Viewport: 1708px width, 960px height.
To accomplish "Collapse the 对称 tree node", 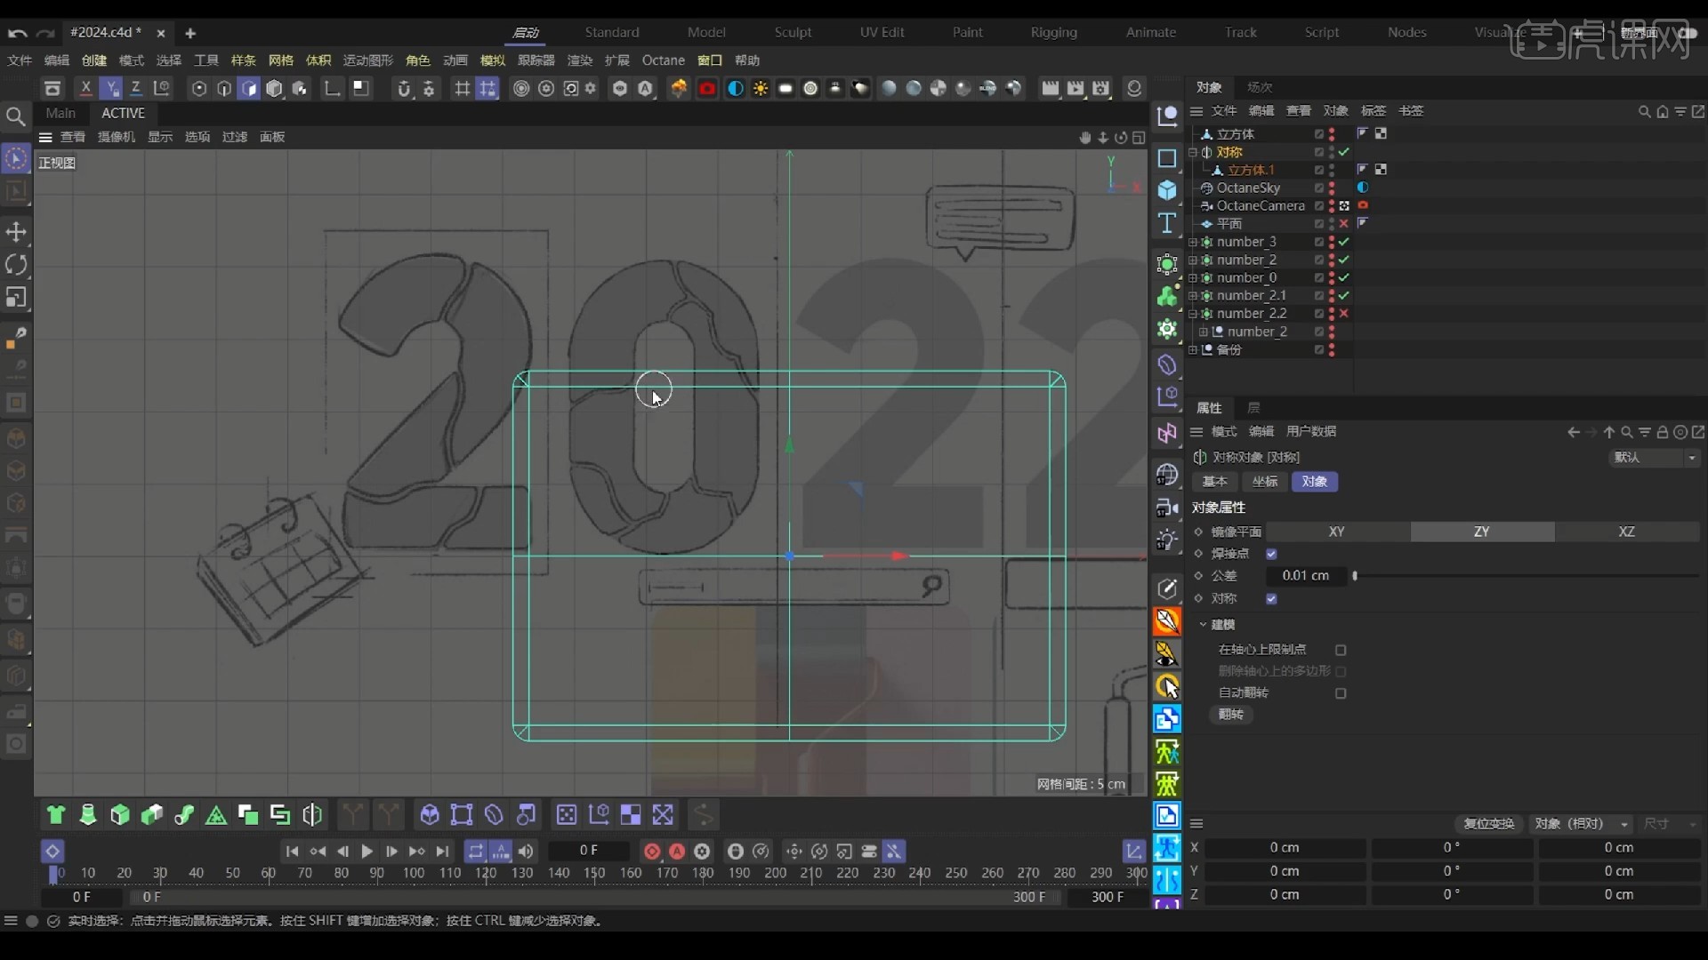I will (x=1193, y=152).
